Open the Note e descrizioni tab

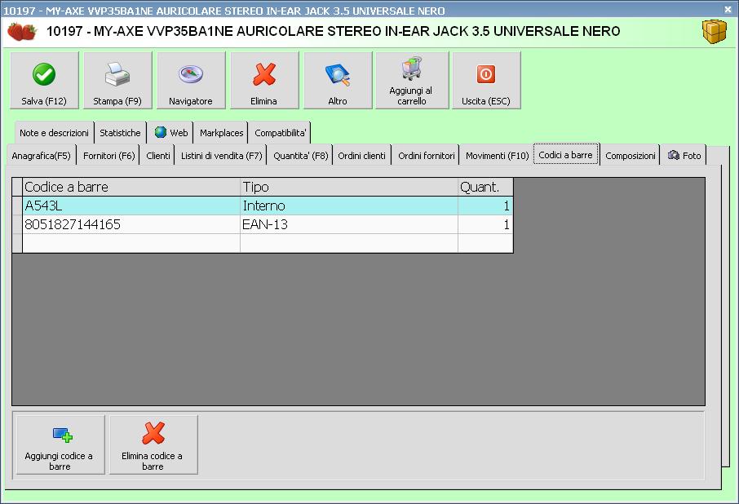[x=54, y=133]
